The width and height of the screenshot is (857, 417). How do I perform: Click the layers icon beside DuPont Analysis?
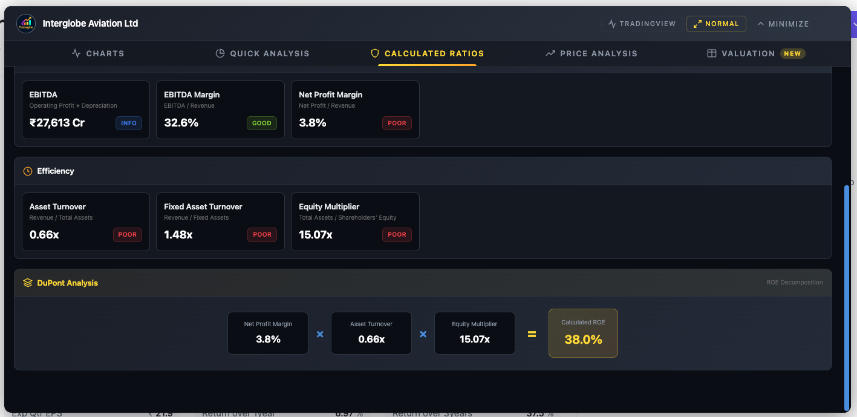(28, 282)
